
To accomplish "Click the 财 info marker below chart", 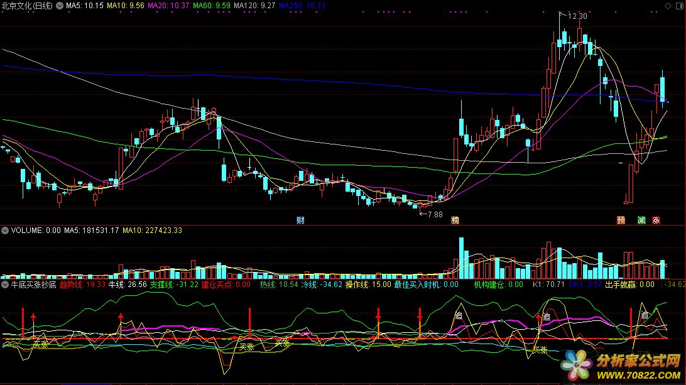I will pyautogui.click(x=301, y=220).
